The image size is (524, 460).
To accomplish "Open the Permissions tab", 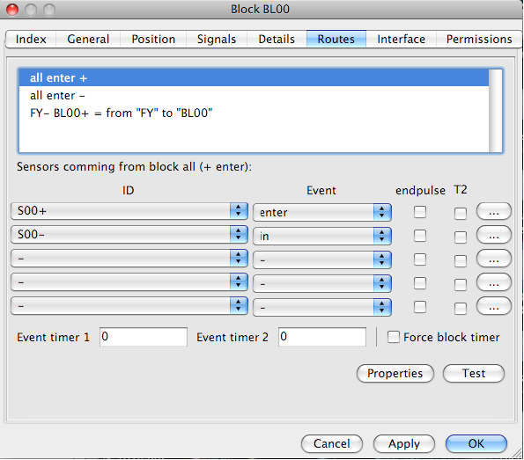I will click(x=479, y=39).
